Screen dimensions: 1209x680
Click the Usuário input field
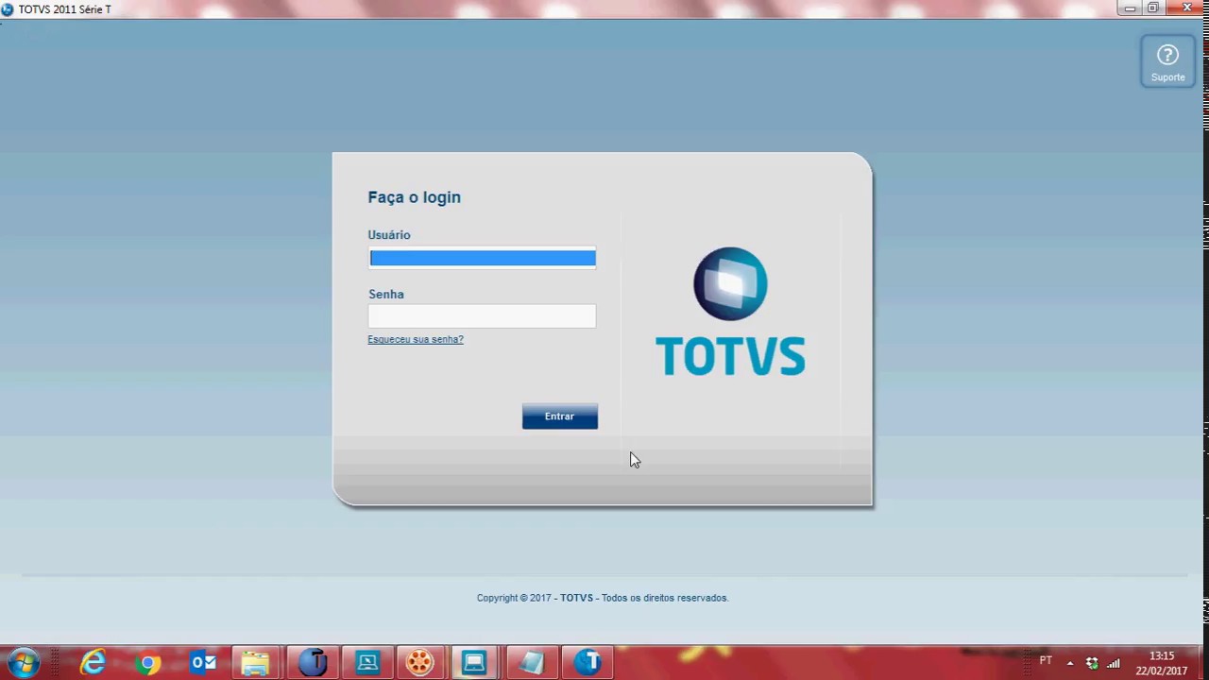[x=483, y=258]
